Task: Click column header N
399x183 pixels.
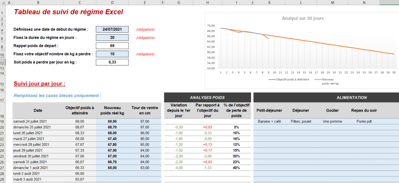Action: tap(364, 3)
